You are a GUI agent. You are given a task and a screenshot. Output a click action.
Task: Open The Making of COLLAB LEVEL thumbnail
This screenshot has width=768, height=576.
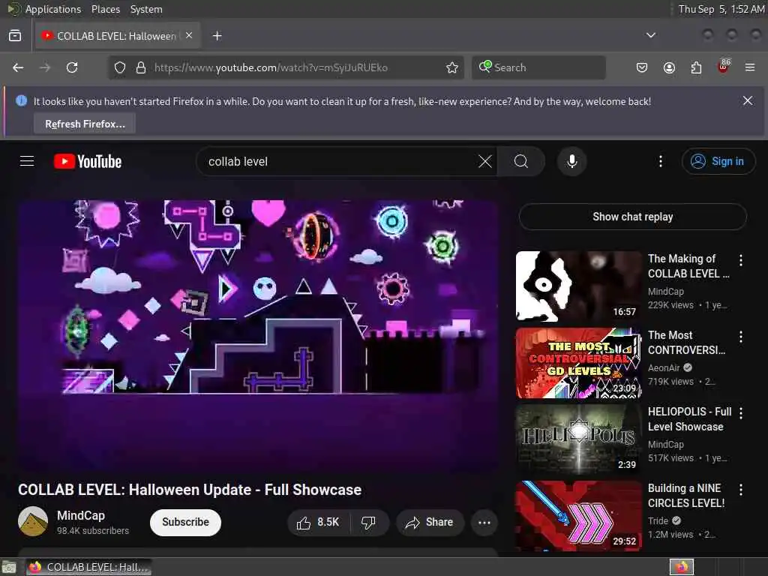(x=578, y=286)
